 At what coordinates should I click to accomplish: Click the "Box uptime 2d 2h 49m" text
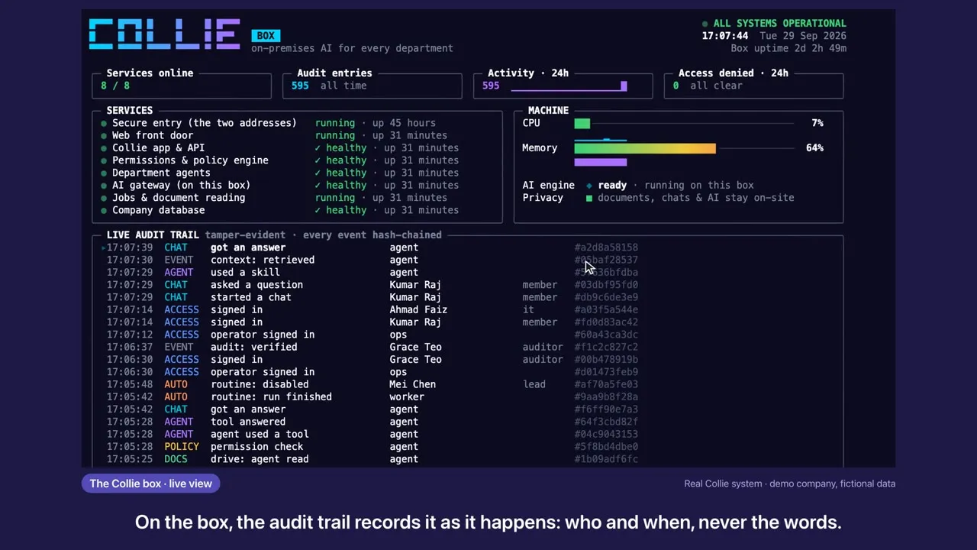pyautogui.click(x=788, y=48)
